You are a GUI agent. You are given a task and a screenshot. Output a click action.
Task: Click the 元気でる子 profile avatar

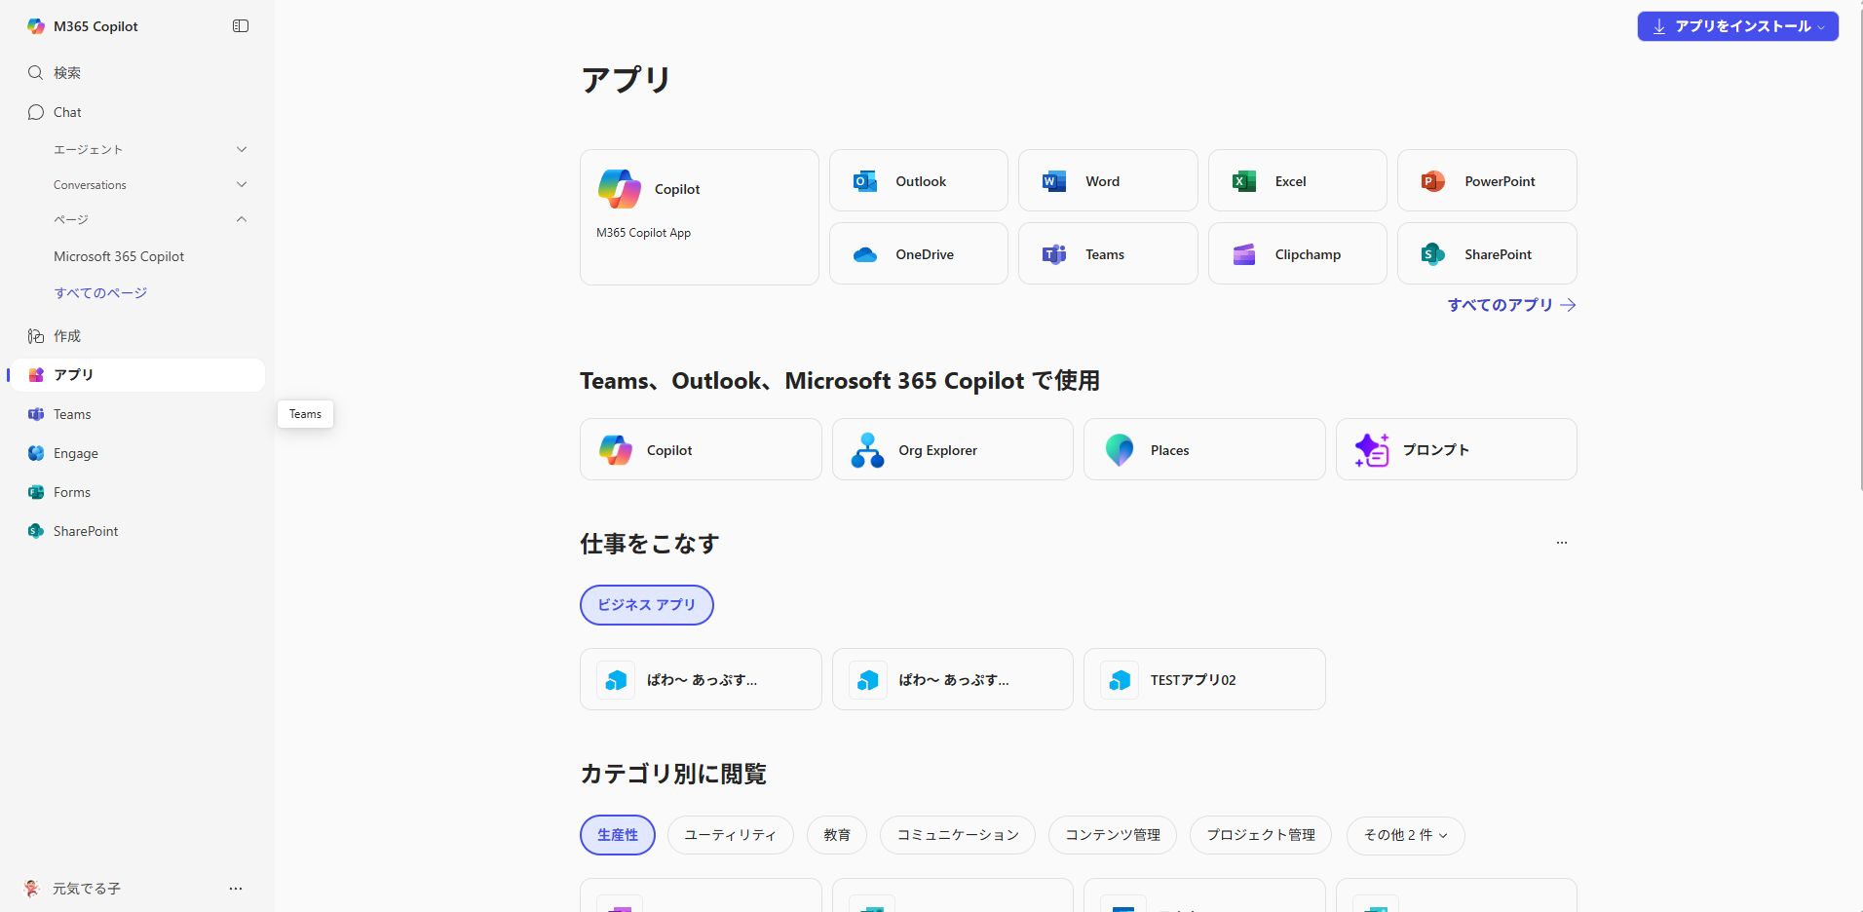pyautogui.click(x=32, y=889)
